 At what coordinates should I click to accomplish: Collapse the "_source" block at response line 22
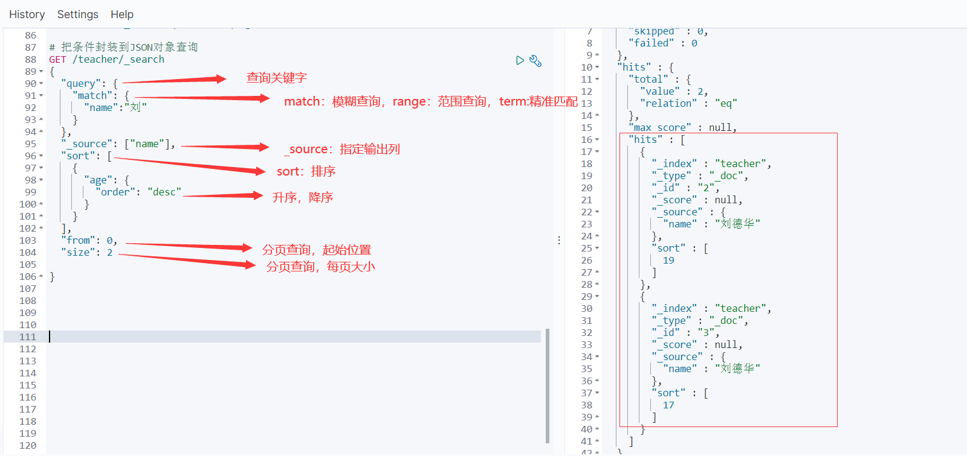pos(597,212)
